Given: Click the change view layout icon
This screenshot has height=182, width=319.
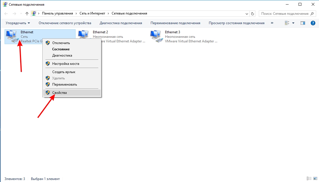Looking at the screenshot, I should [x=287, y=23].
